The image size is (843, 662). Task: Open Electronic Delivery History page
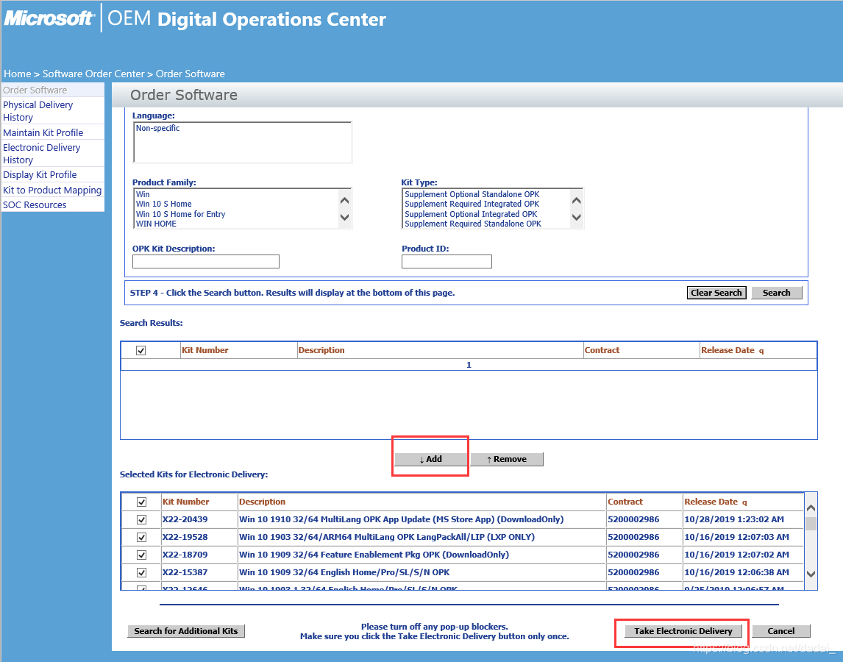(41, 153)
